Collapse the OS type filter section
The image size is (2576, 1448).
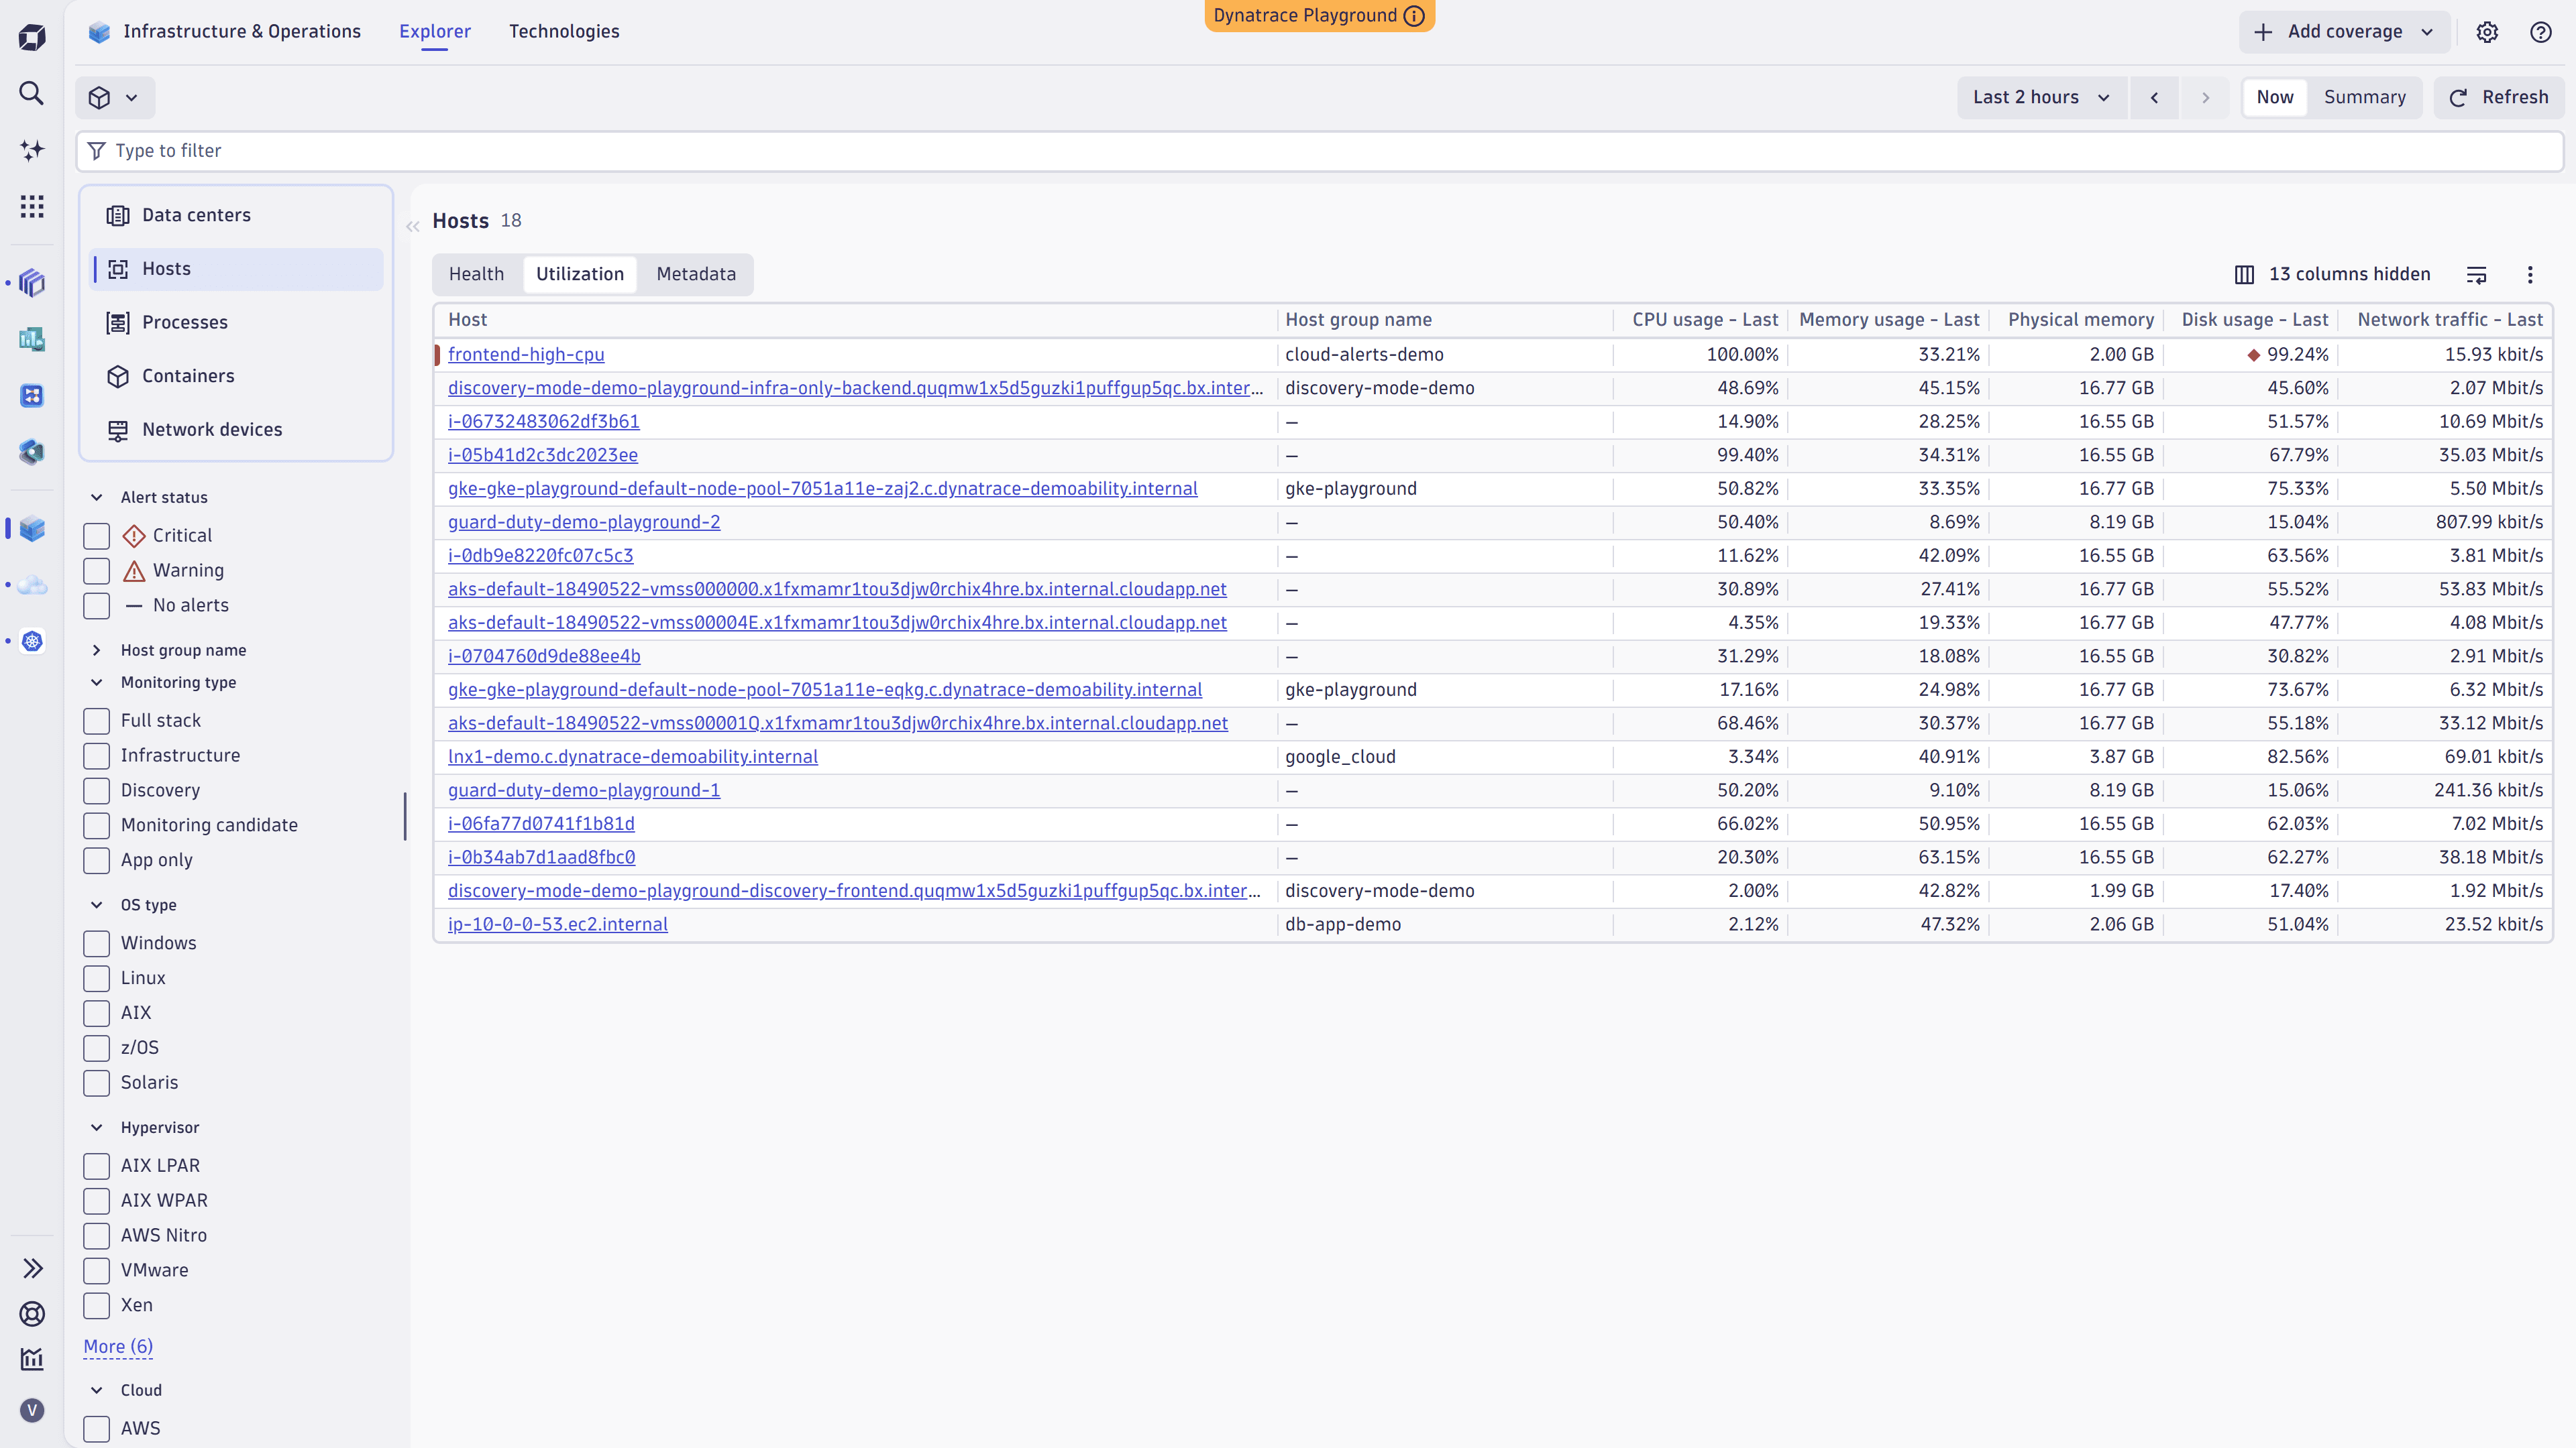[x=97, y=906]
